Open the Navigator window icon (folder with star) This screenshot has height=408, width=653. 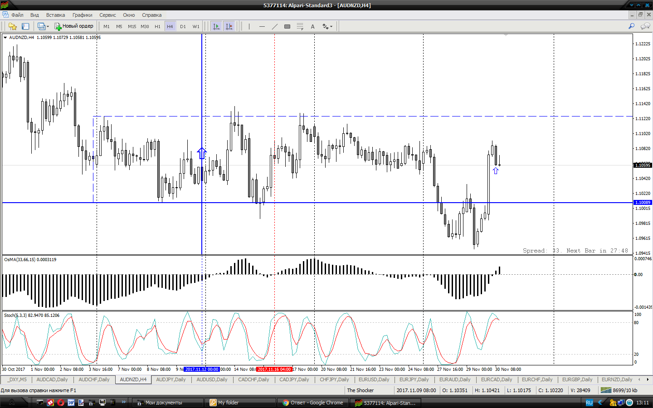coord(13,26)
